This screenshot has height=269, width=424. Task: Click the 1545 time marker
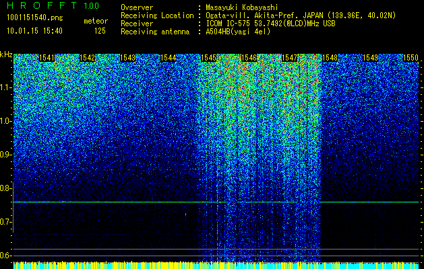click(209, 58)
